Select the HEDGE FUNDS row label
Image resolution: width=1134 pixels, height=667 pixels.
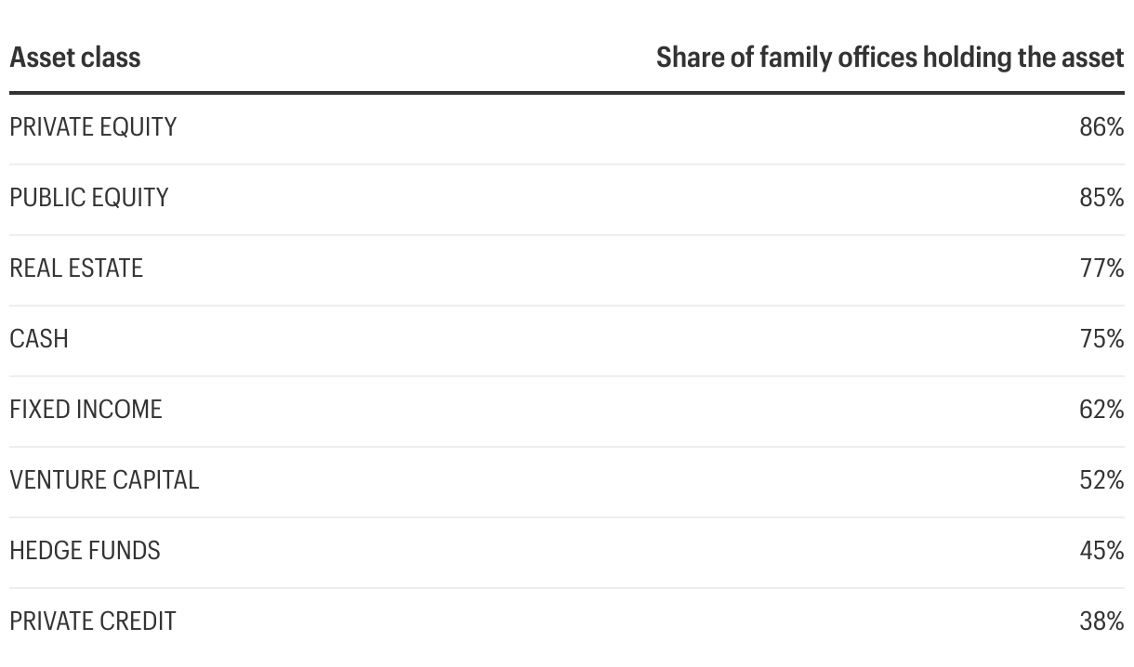point(85,551)
